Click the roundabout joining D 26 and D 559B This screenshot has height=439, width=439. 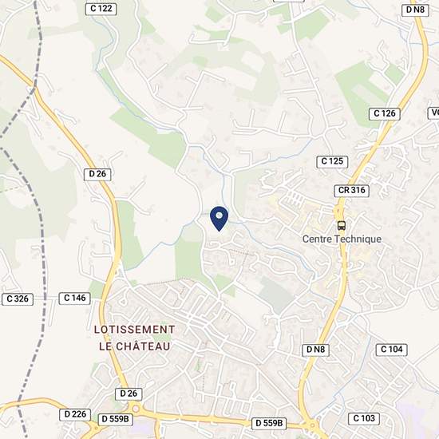pyautogui.click(x=136, y=409)
